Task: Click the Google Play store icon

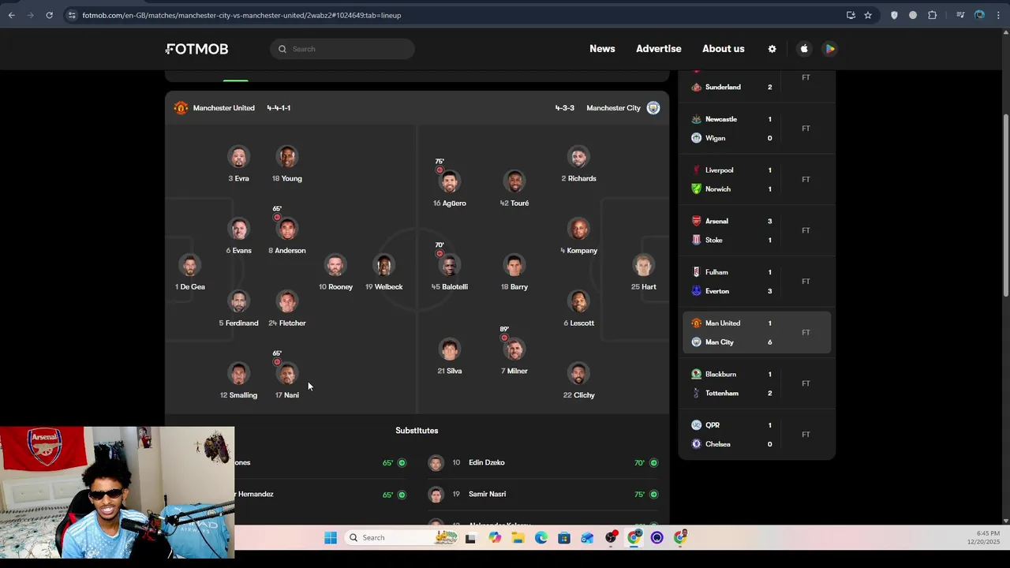Action: pos(830,49)
